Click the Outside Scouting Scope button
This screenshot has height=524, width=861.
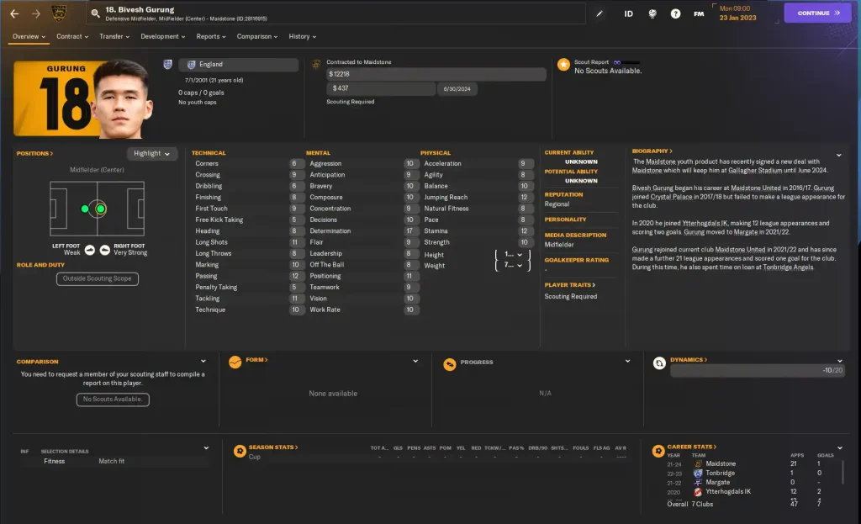coord(98,279)
